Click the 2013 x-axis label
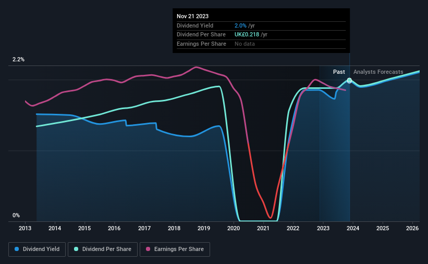This screenshot has width=428, height=264. coord(25,228)
